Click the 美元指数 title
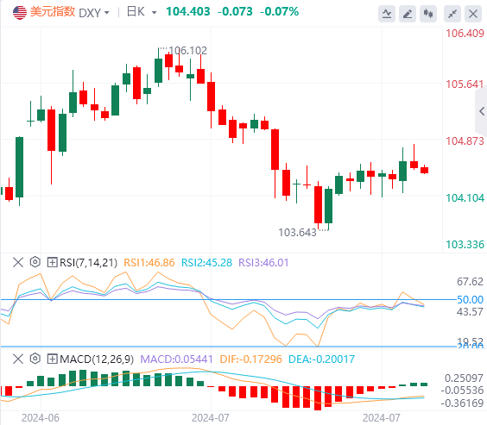This screenshot has height=425, width=487. point(53,12)
